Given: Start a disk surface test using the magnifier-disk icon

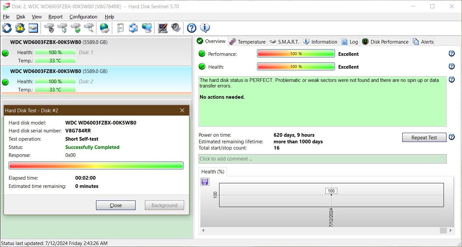Looking at the screenshot, I should pos(89,28).
